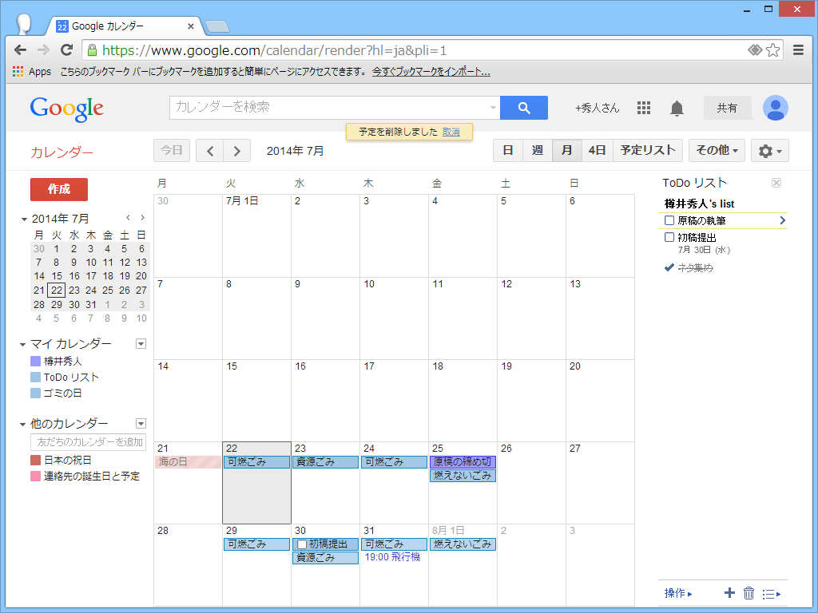Screen dimensions: 818x613
Task: Switch to the 月 month view
Action: [567, 151]
